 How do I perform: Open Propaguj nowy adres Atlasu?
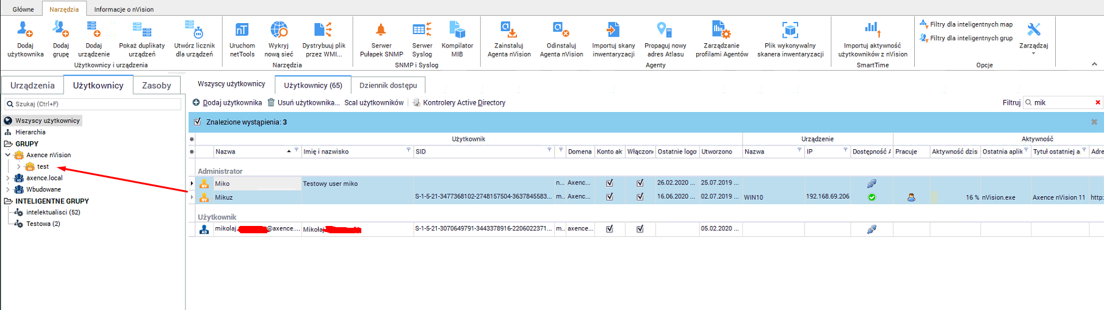665,30
